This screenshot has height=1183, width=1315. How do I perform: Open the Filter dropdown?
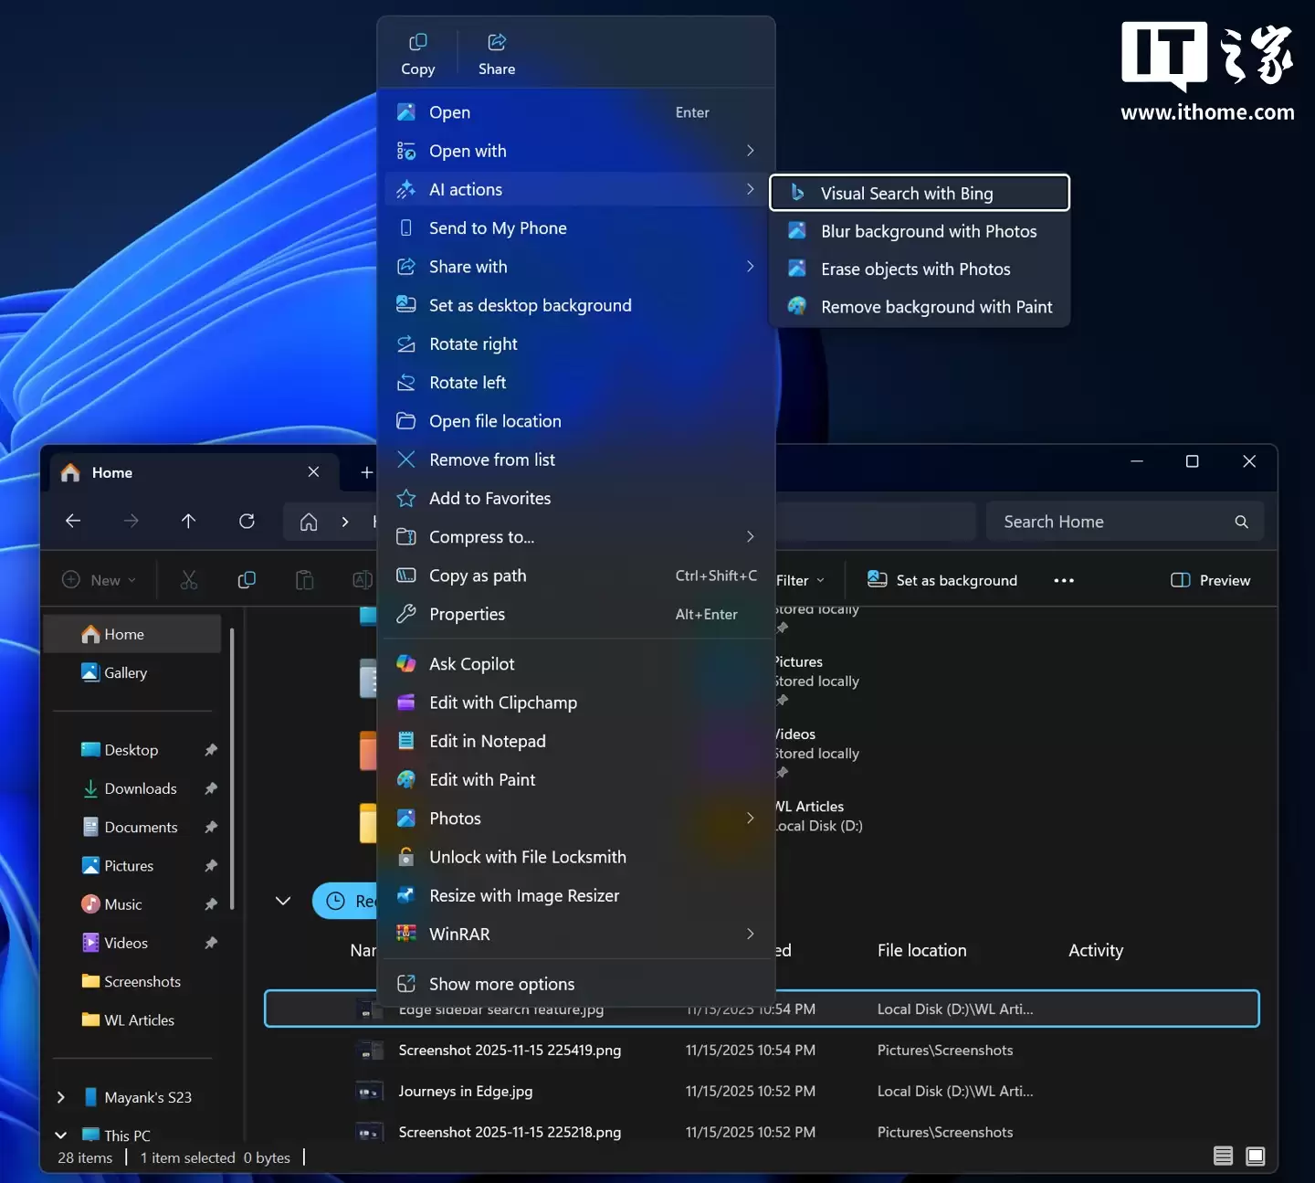click(798, 579)
